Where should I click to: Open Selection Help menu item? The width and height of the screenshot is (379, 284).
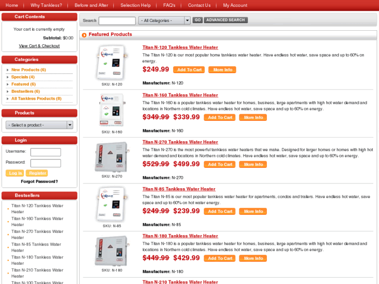click(x=136, y=5)
